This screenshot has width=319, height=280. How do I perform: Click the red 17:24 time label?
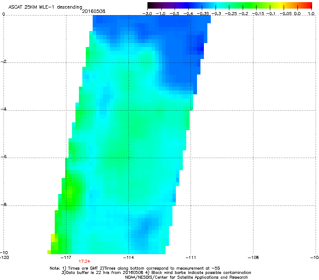(84, 261)
